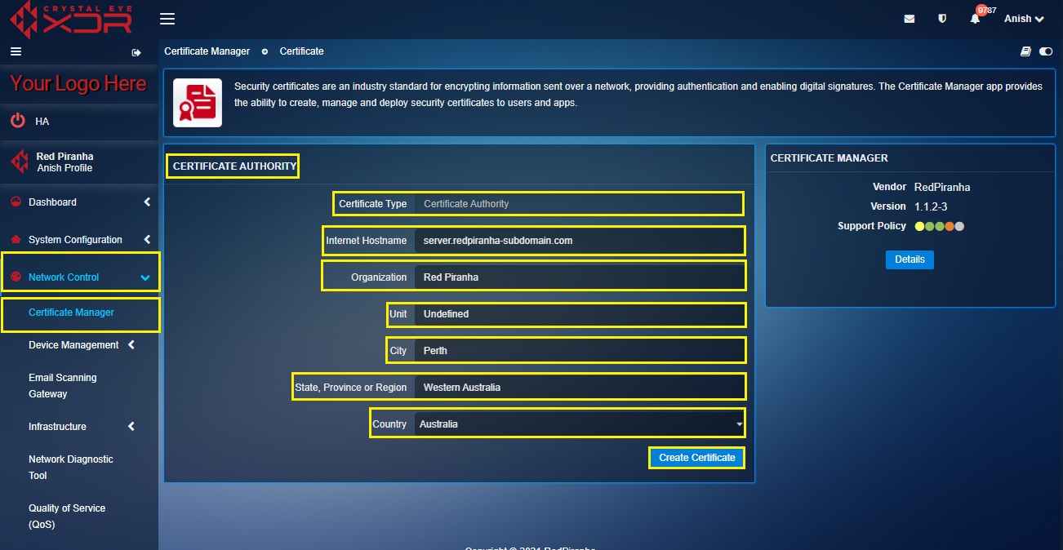The image size is (1063, 550).
Task: Collapse the Network Control chevron
Action: (x=145, y=278)
